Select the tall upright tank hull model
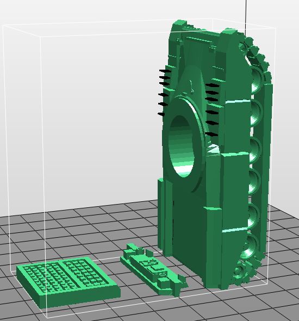Image resolution: width=299 pixels, height=321 pixels. pyautogui.click(x=215, y=156)
